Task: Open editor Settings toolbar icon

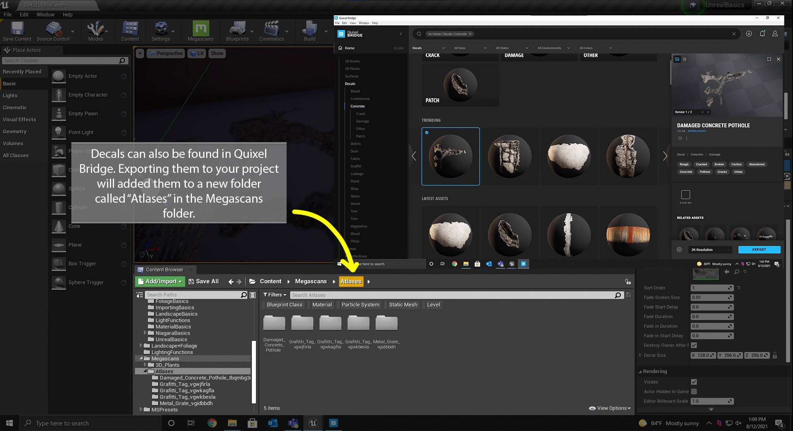Action: point(161,31)
